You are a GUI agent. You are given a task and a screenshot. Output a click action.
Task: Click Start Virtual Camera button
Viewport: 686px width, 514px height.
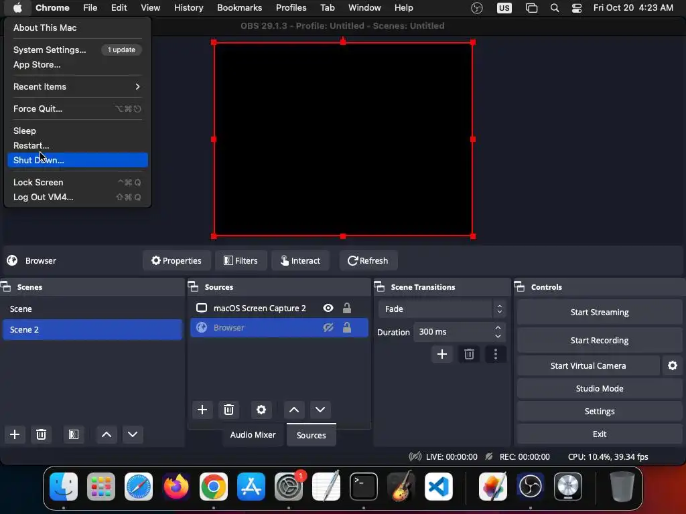pyautogui.click(x=588, y=365)
